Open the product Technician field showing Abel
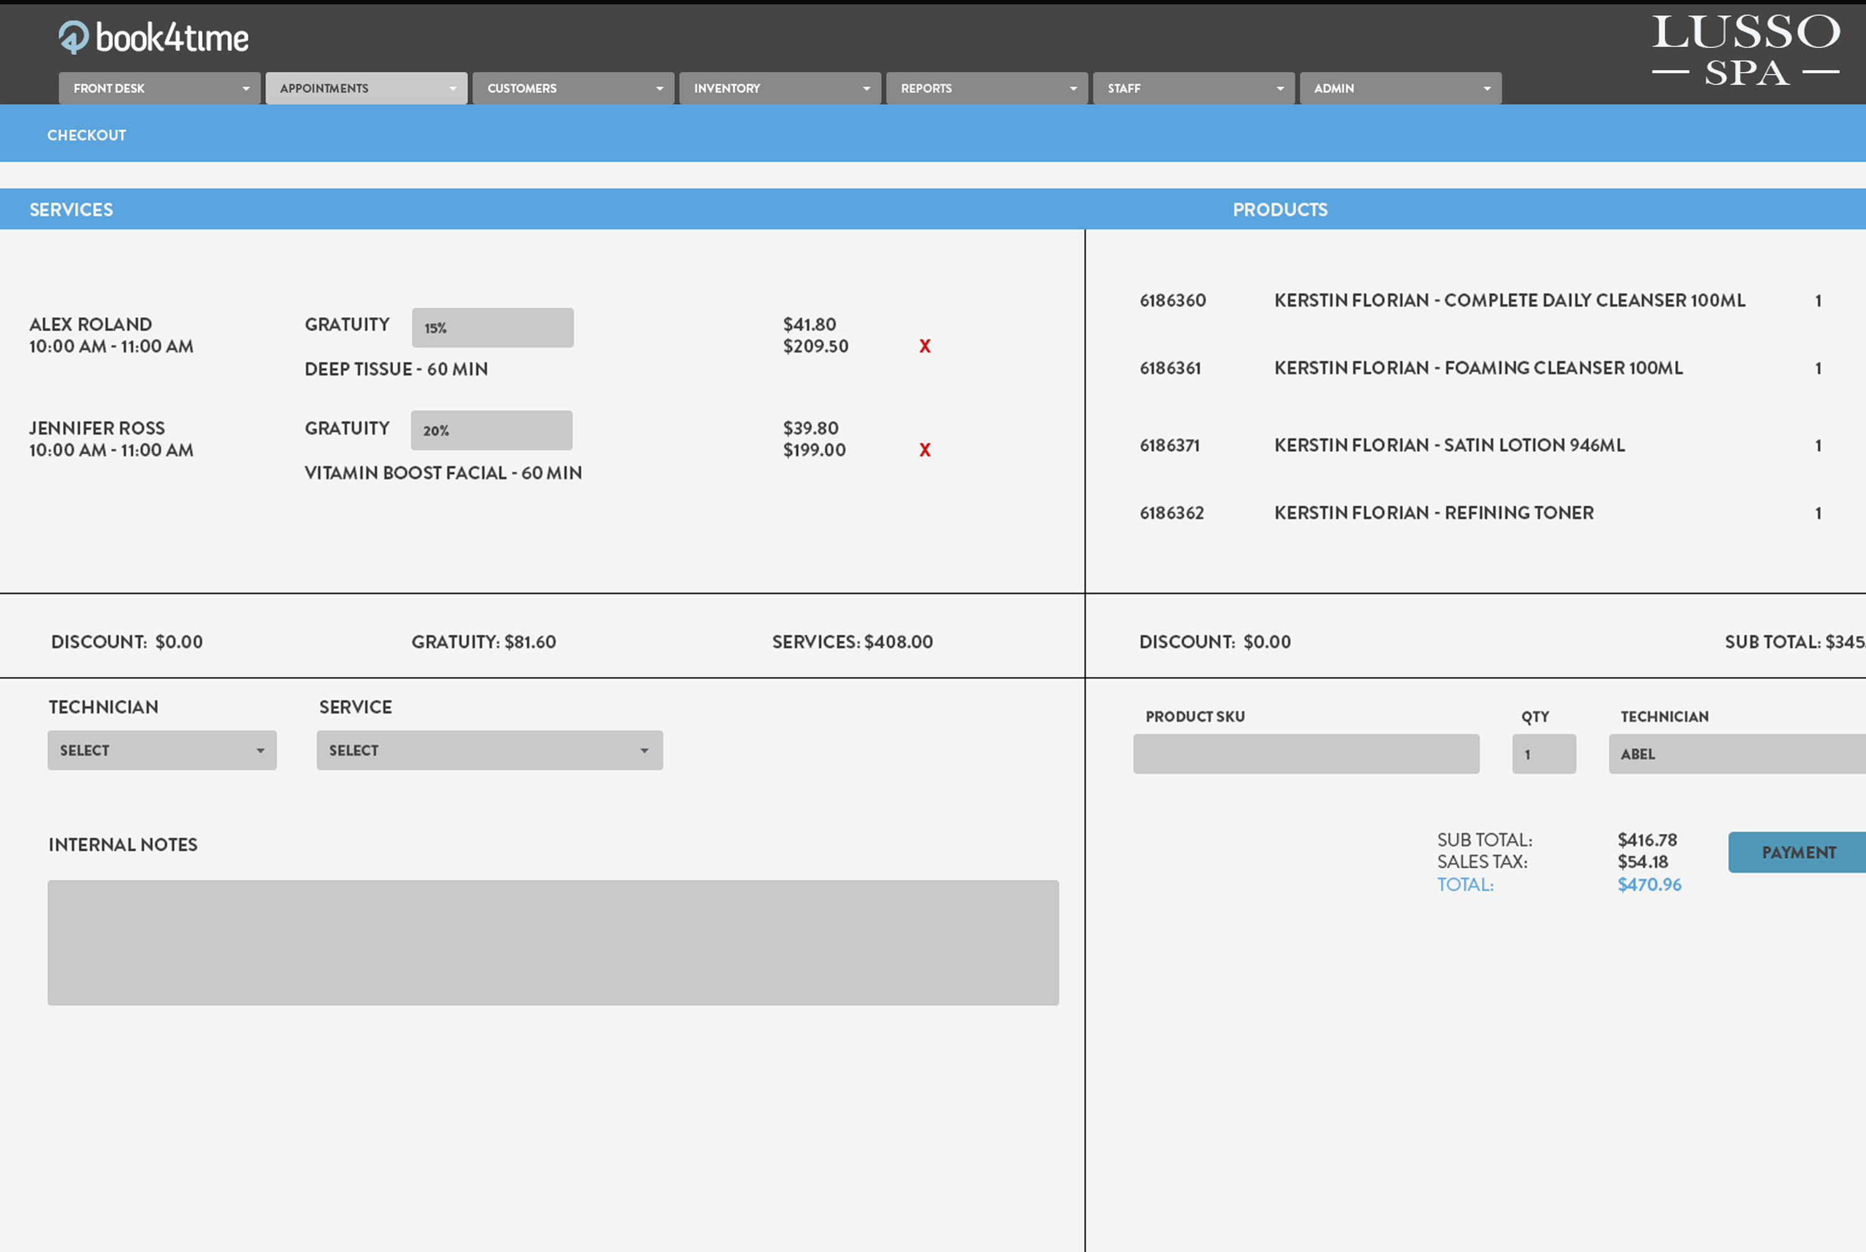The height and width of the screenshot is (1252, 1866). [x=1737, y=755]
